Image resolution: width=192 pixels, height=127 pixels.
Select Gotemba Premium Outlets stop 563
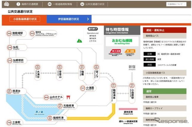pos(43,34)
